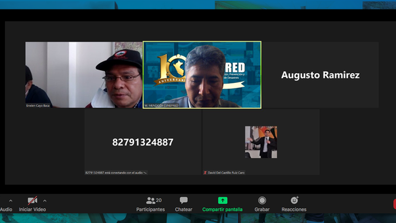Click the name label W. MENDOZA CENEPRED
This screenshot has height=223, width=396.
tap(161, 106)
